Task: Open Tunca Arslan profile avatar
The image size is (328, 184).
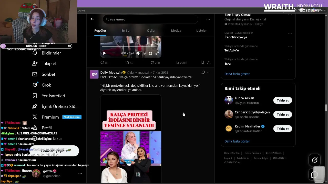Action: pos(229,100)
